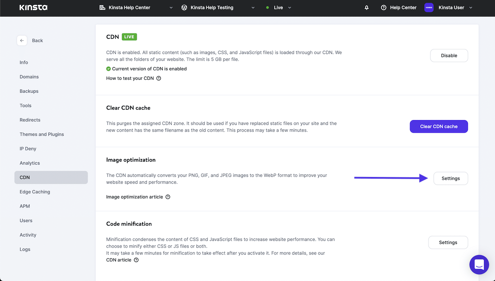Open Edge Caching in the sidebar
Image resolution: width=495 pixels, height=281 pixels.
click(x=35, y=192)
